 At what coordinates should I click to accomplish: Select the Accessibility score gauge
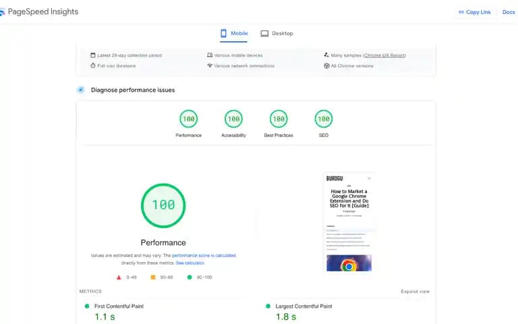tap(233, 119)
